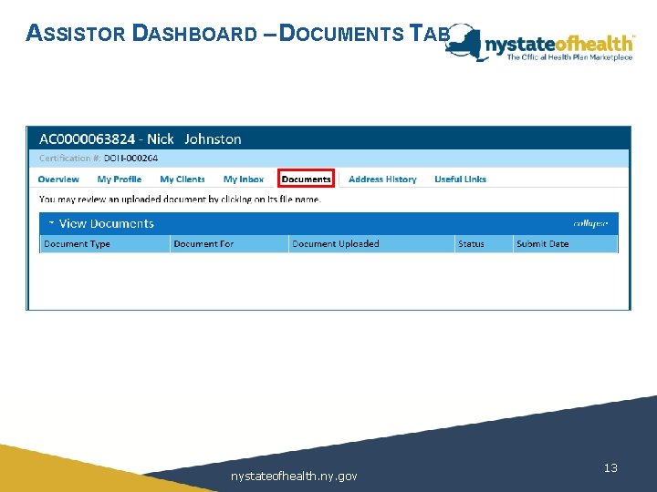Click the review uploaded document instruction text
This screenshot has height=492, width=657.
[x=180, y=200]
